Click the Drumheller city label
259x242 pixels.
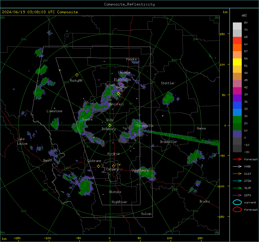pos(169,142)
